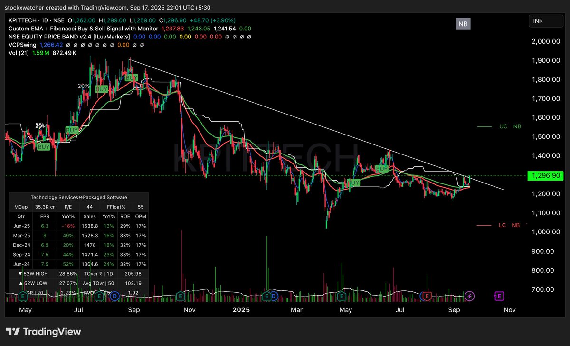Select the NSE EQUITY PRICE BAND v2.4 legend
570x346 pixels.
[69, 37]
